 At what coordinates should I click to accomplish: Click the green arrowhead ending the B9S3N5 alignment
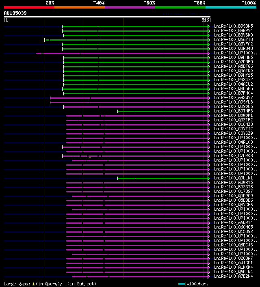coord(209,26)
